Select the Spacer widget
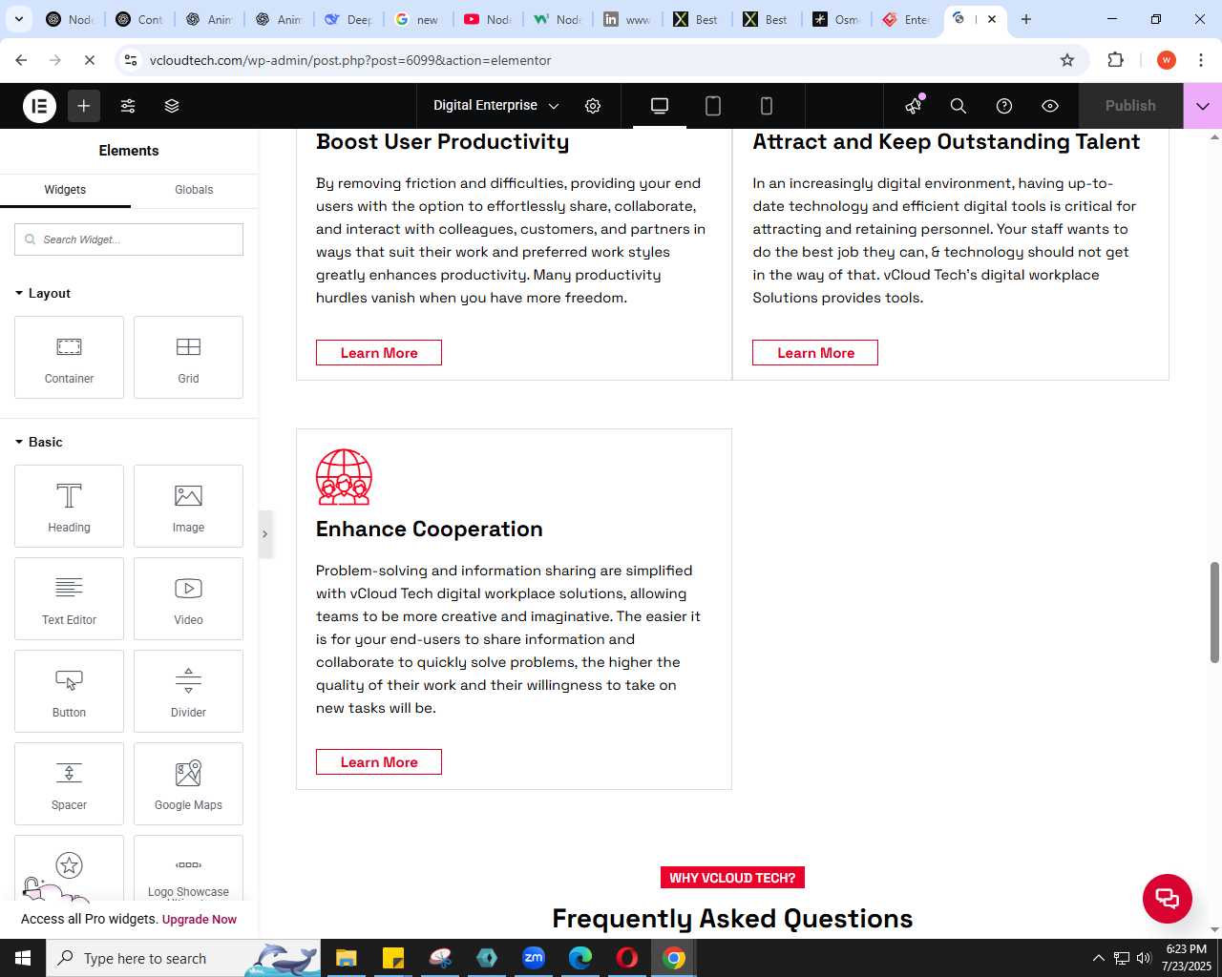1222x977 pixels. coord(69,783)
